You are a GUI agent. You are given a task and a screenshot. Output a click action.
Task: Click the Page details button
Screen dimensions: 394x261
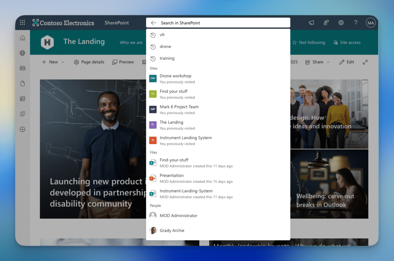click(x=89, y=62)
